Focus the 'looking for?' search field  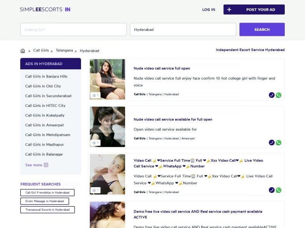(73, 29)
